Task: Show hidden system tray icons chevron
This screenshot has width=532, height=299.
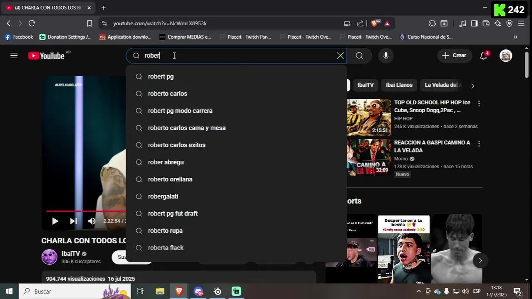Action: [418, 292]
